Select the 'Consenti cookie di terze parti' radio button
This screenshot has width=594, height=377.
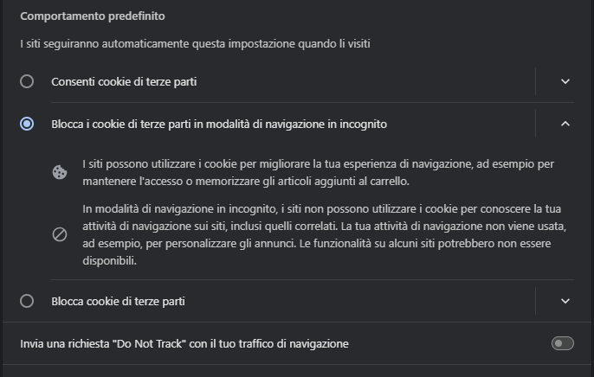point(27,81)
